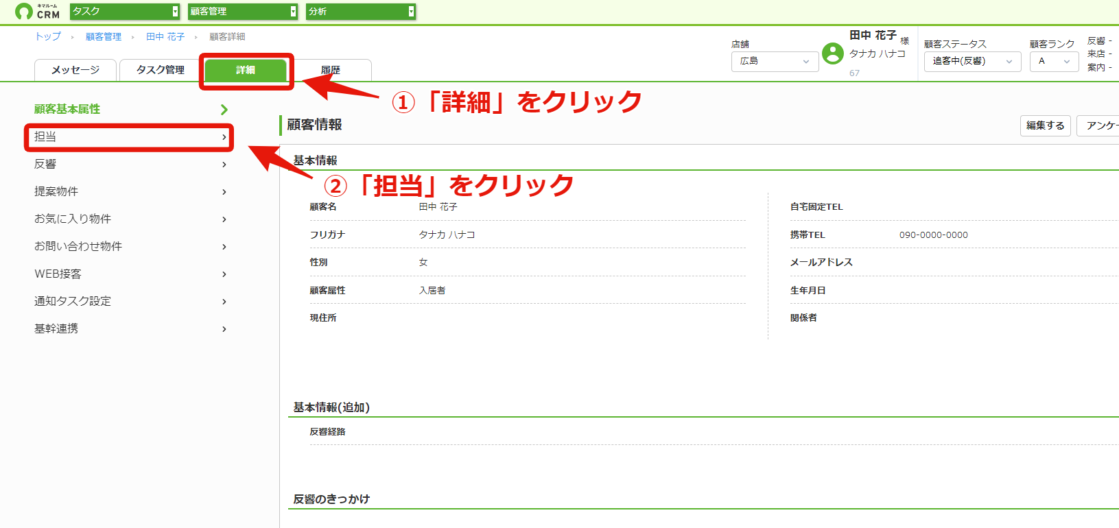The width and height of the screenshot is (1119, 528).
Task: Expand the 店舗 広島 selector
Action: [x=775, y=61]
